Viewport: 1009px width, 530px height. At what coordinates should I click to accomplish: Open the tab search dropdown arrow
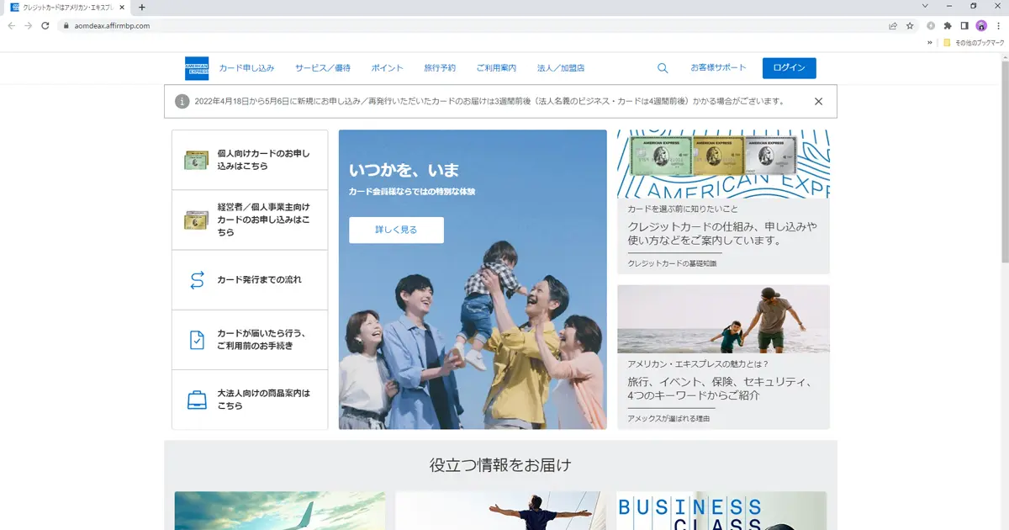pos(926,6)
